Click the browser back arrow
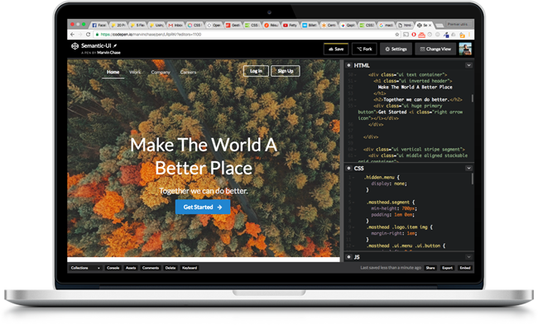The width and height of the screenshot is (538, 325). [x=72, y=34]
